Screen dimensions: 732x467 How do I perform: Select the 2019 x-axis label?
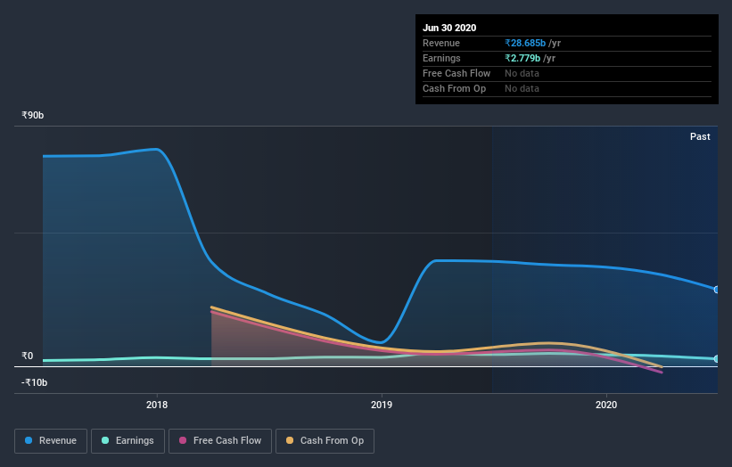382,405
